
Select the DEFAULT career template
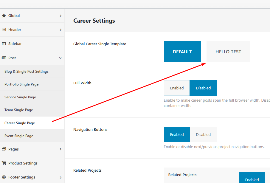pos(182,52)
